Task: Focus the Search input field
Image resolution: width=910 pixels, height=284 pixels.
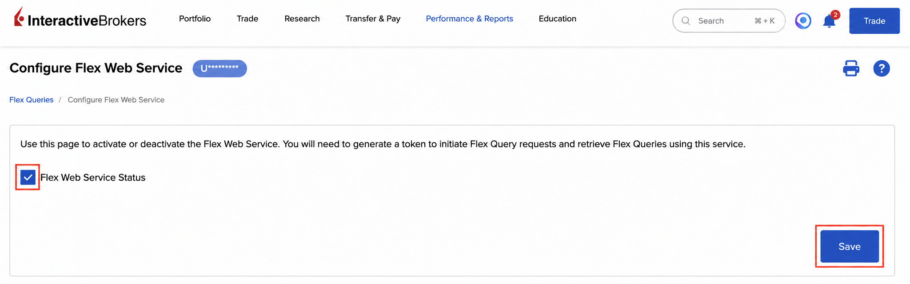Action: pyautogui.click(x=729, y=21)
